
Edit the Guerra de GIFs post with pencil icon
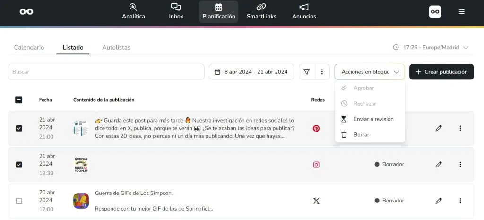tap(438, 201)
